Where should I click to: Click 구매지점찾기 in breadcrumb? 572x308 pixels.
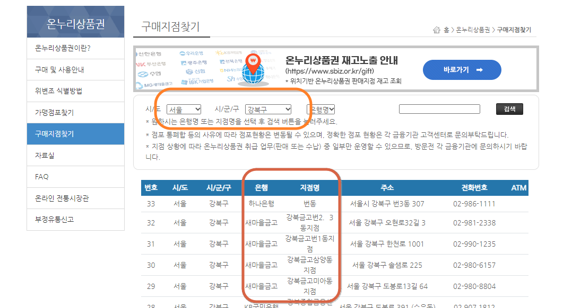pyautogui.click(x=514, y=30)
